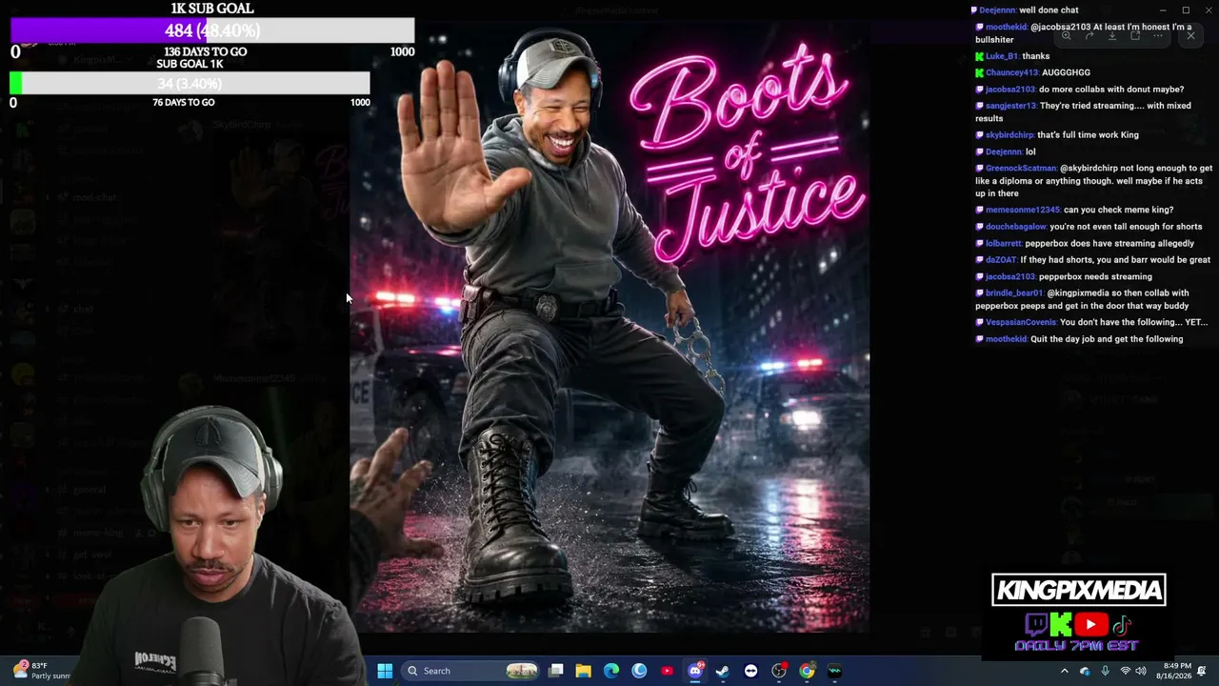Screen dimensions: 1219x686
Task: Open the red YouTube-style taskbar app
Action: pos(667,671)
